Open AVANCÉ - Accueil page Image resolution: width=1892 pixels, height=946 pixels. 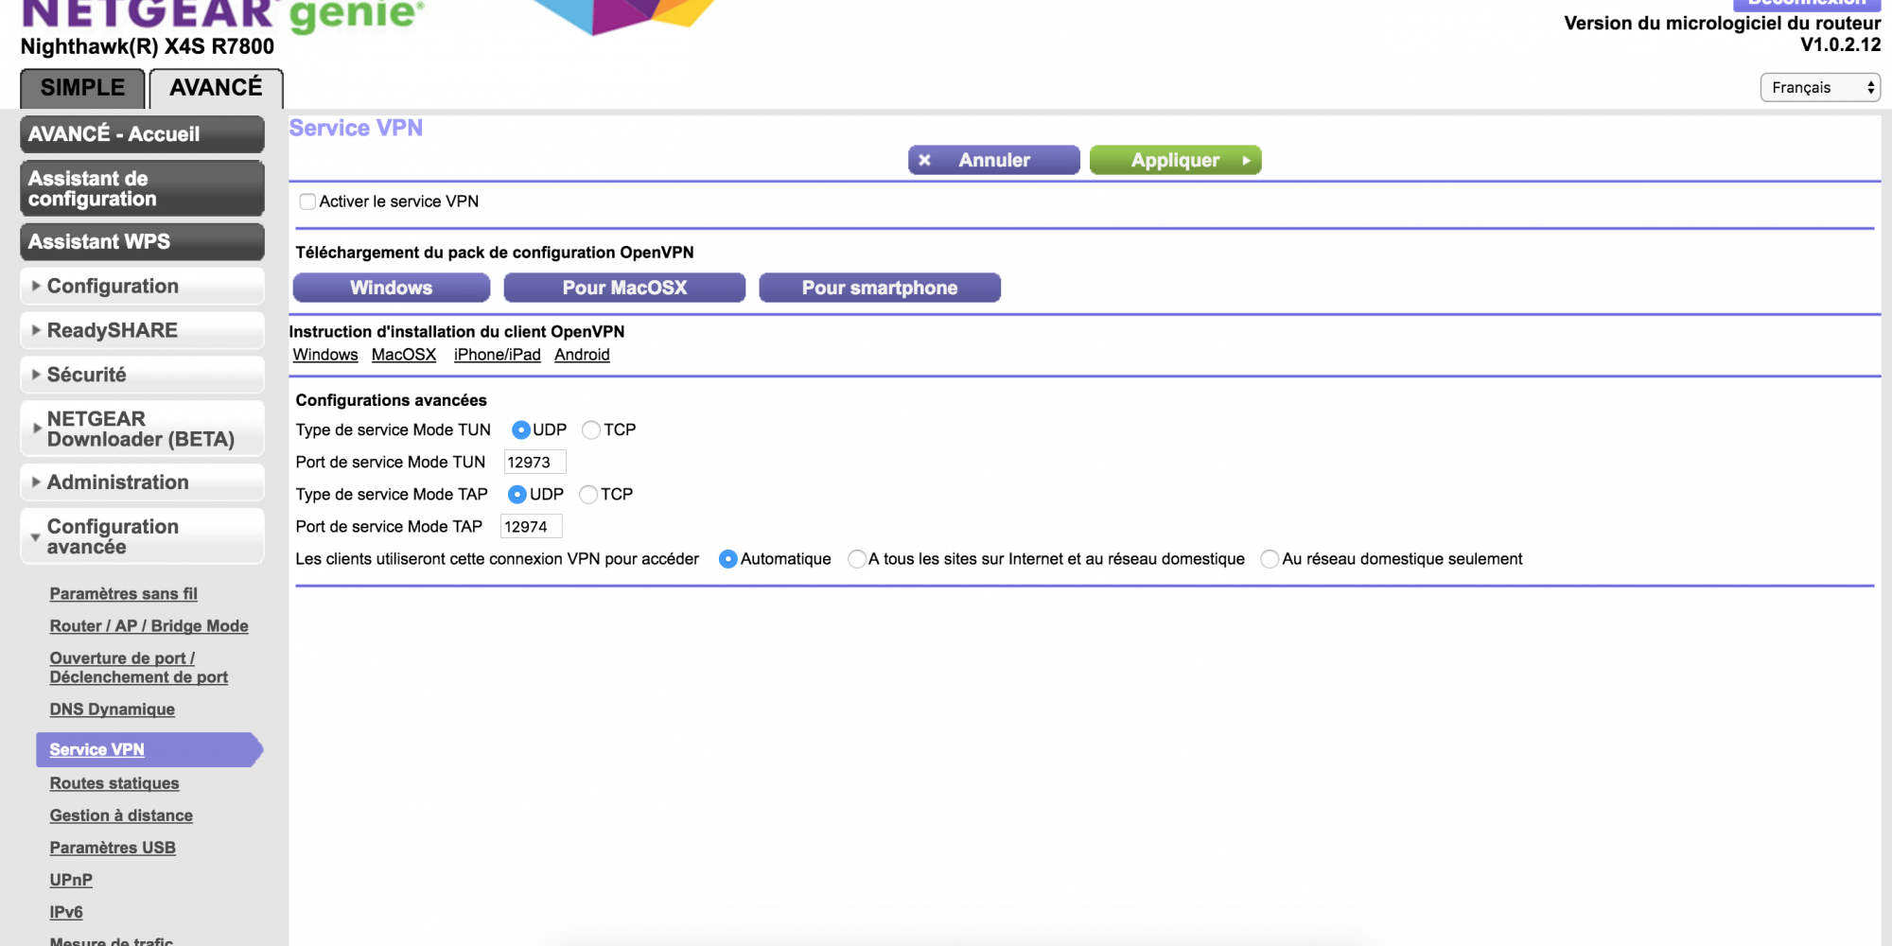(142, 134)
